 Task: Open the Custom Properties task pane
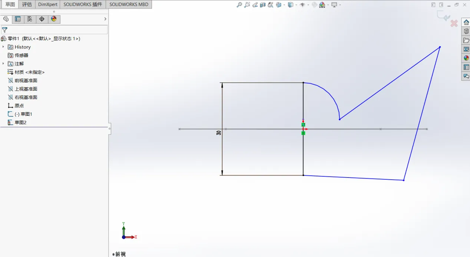(466, 67)
